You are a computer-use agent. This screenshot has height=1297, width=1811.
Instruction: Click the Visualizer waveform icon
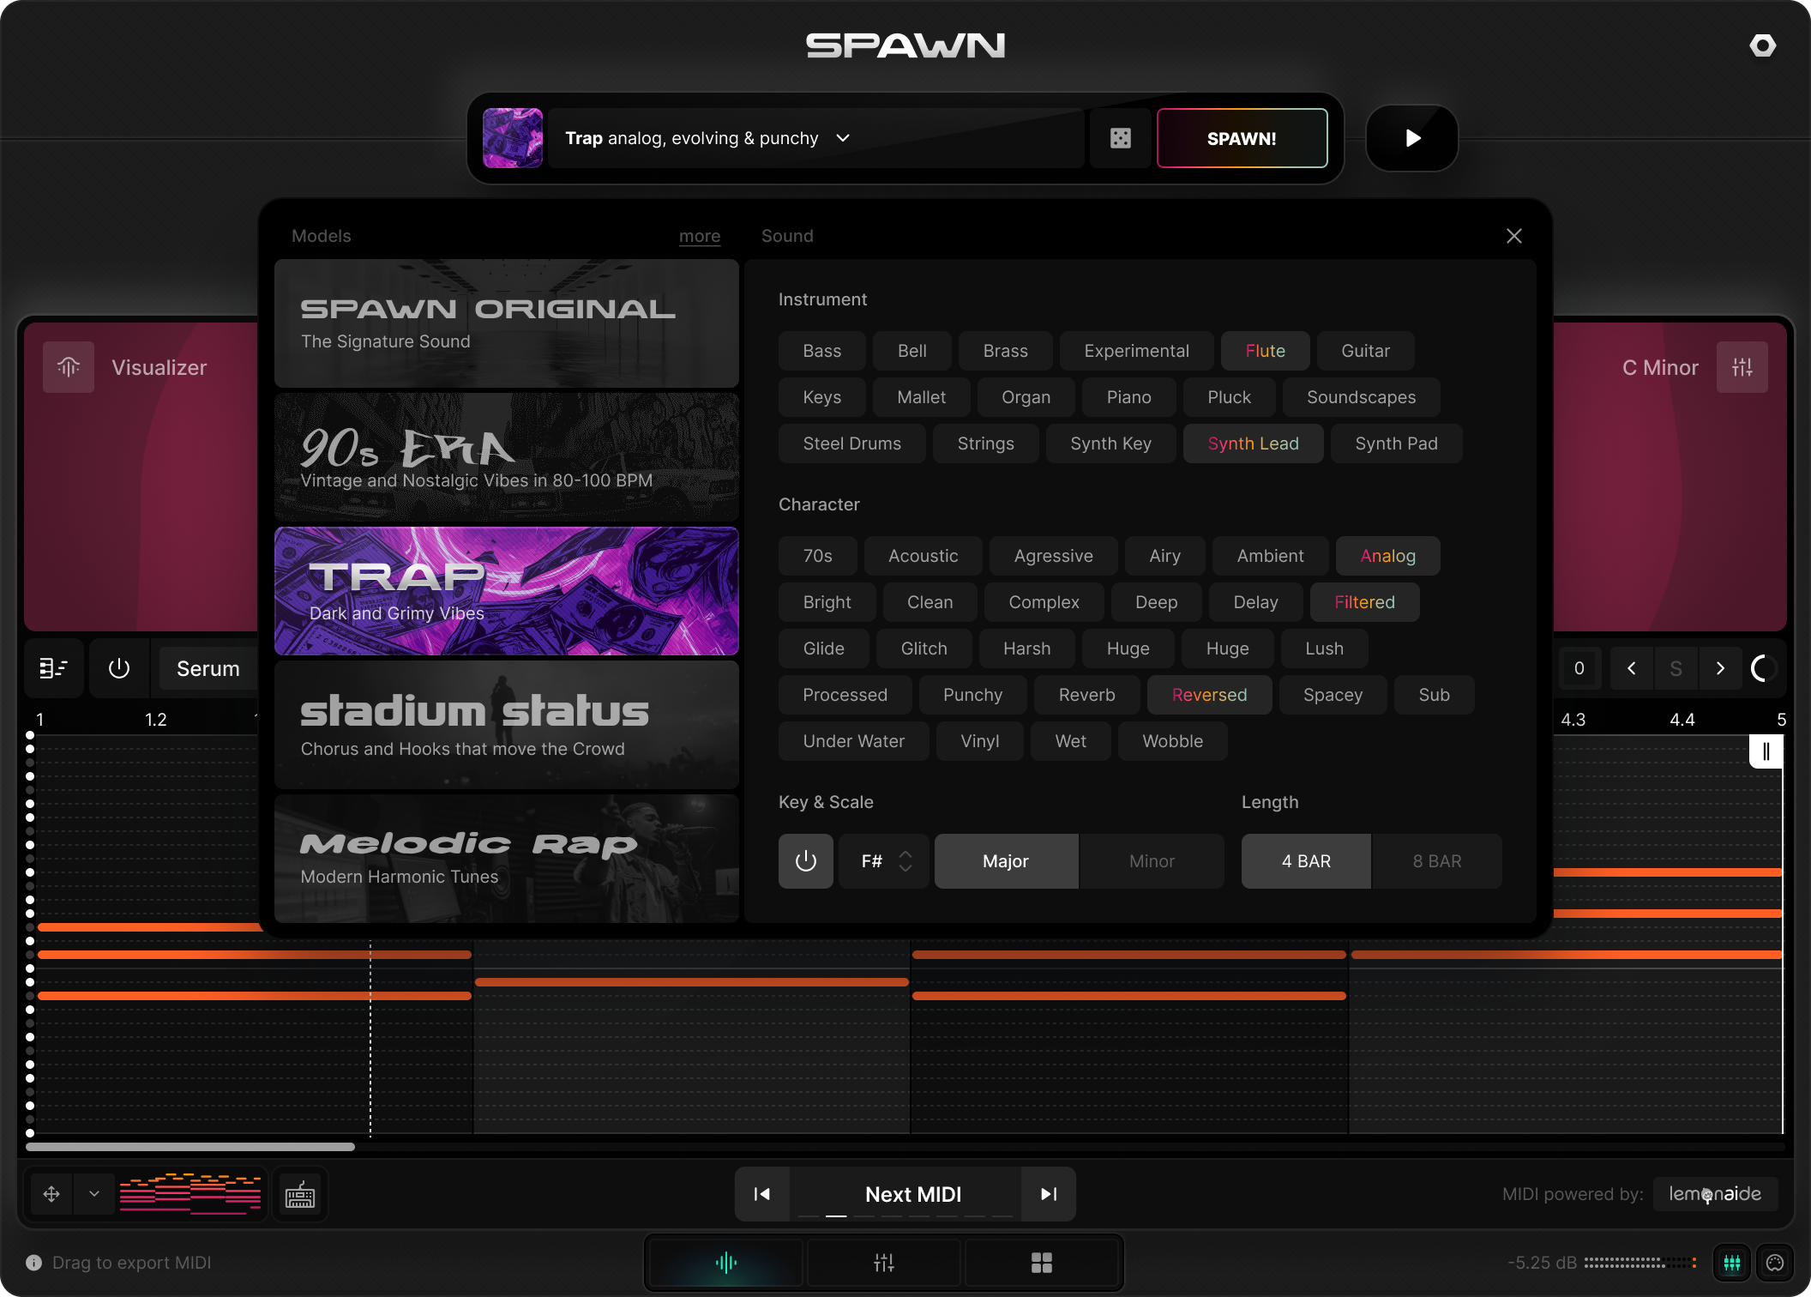pos(69,367)
